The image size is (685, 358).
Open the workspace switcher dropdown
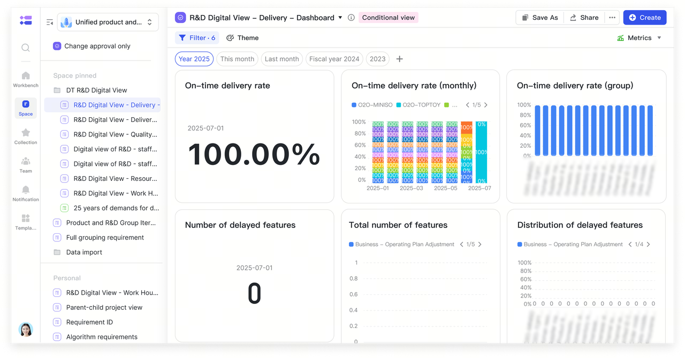(108, 22)
